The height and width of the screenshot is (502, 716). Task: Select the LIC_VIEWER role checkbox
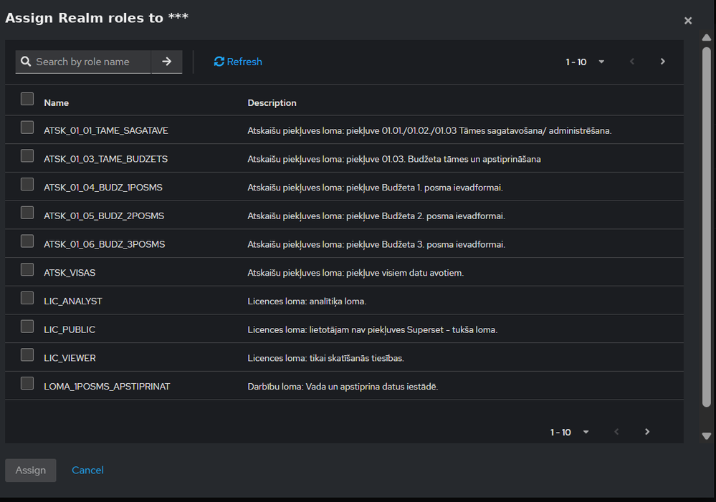click(x=27, y=354)
